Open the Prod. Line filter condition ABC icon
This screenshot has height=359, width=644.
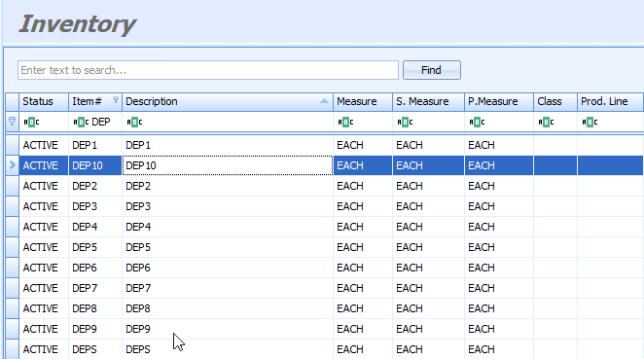click(x=590, y=122)
